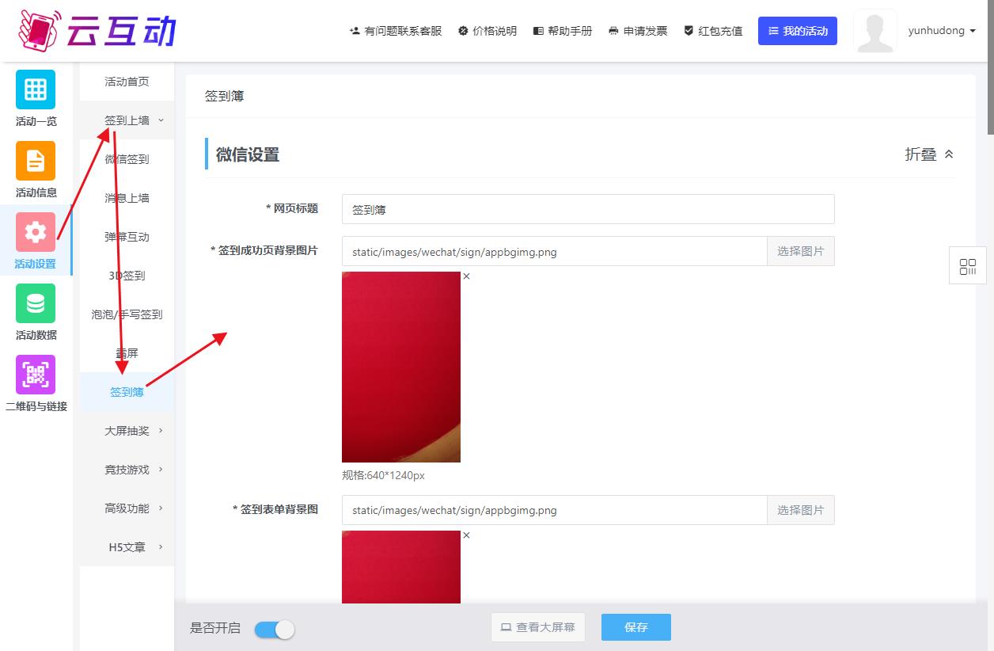Click the 查看大屏幕 button
This screenshot has width=994, height=651.
[538, 627]
